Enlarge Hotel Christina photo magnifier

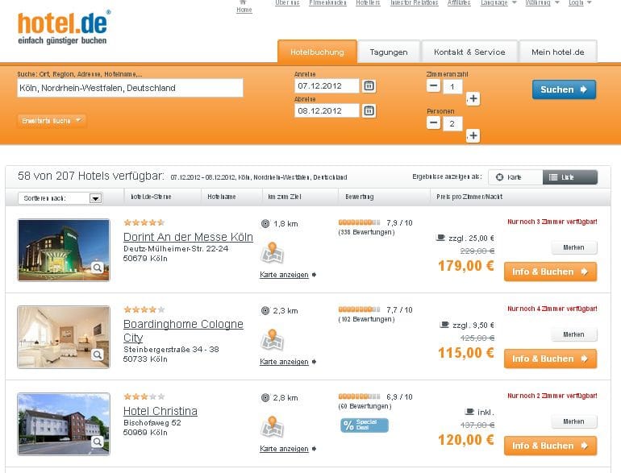[x=98, y=442]
